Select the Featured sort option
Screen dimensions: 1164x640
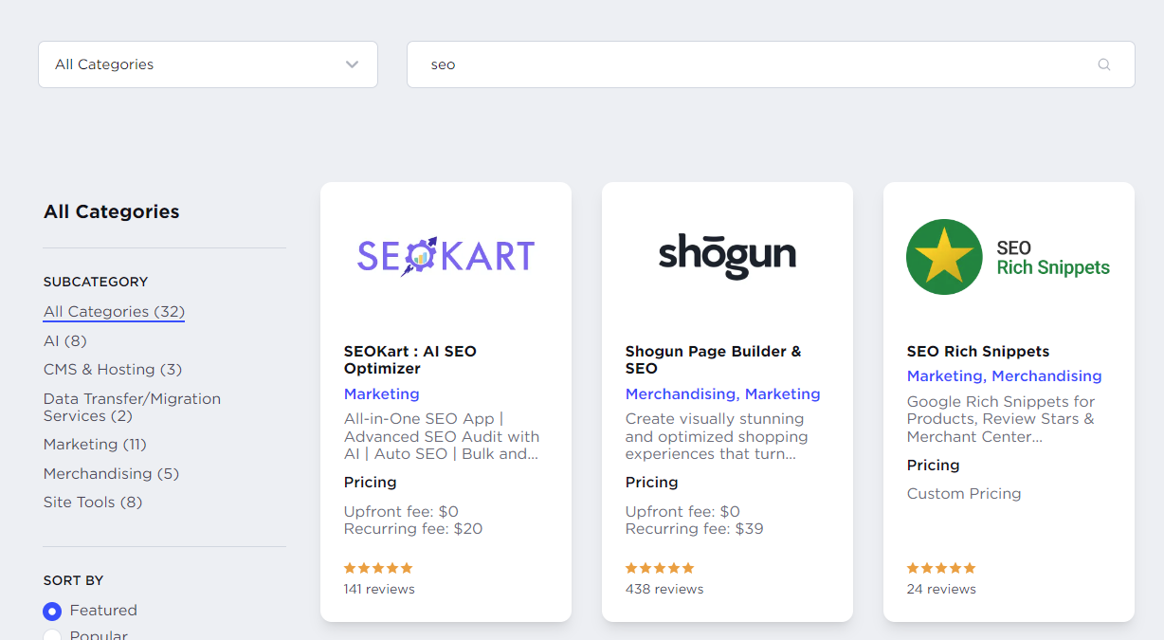click(x=52, y=611)
